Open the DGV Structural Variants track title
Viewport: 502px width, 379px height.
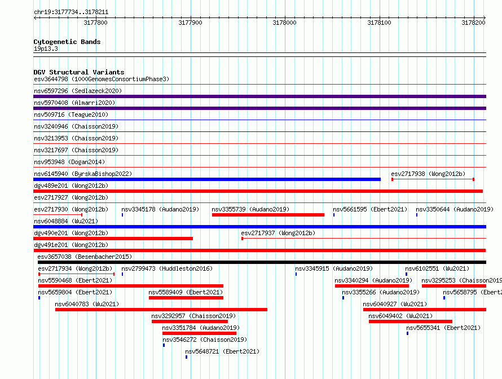pos(78,72)
